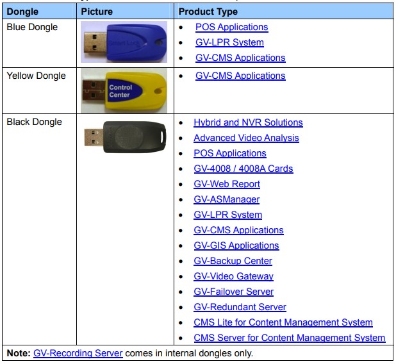Follow the GV-GIS Applications link

pyautogui.click(x=236, y=246)
